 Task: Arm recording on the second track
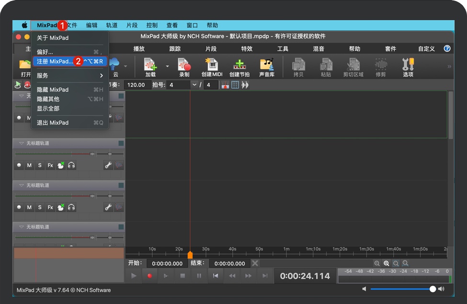pyautogui.click(x=19, y=165)
